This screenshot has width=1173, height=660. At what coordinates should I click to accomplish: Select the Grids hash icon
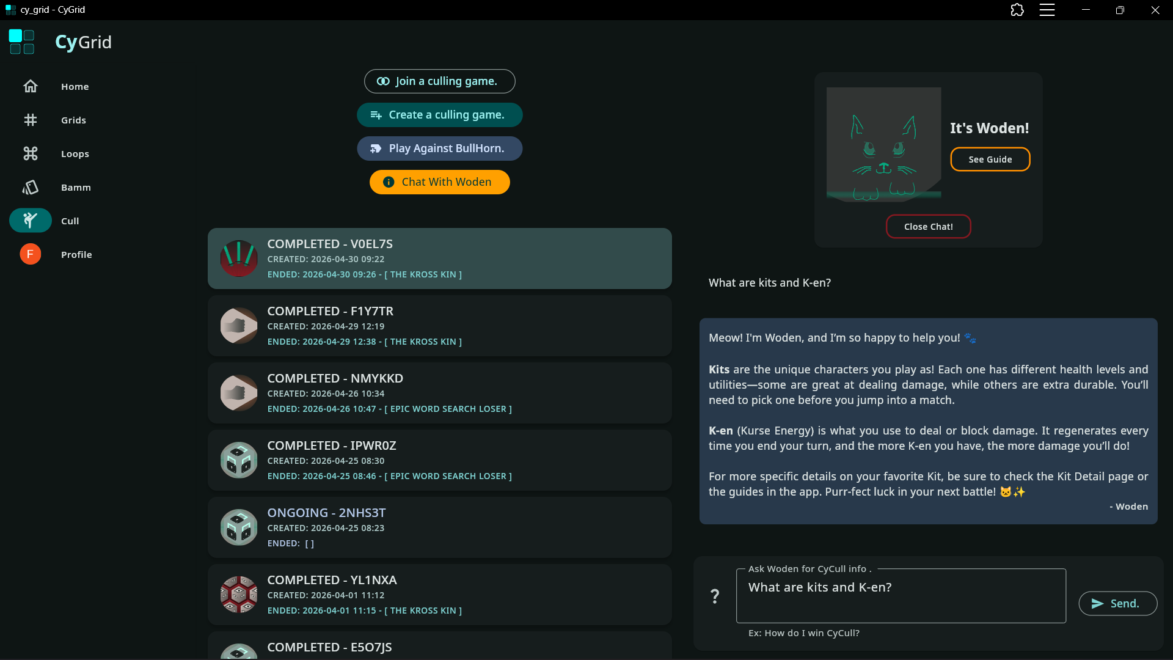[x=31, y=120]
